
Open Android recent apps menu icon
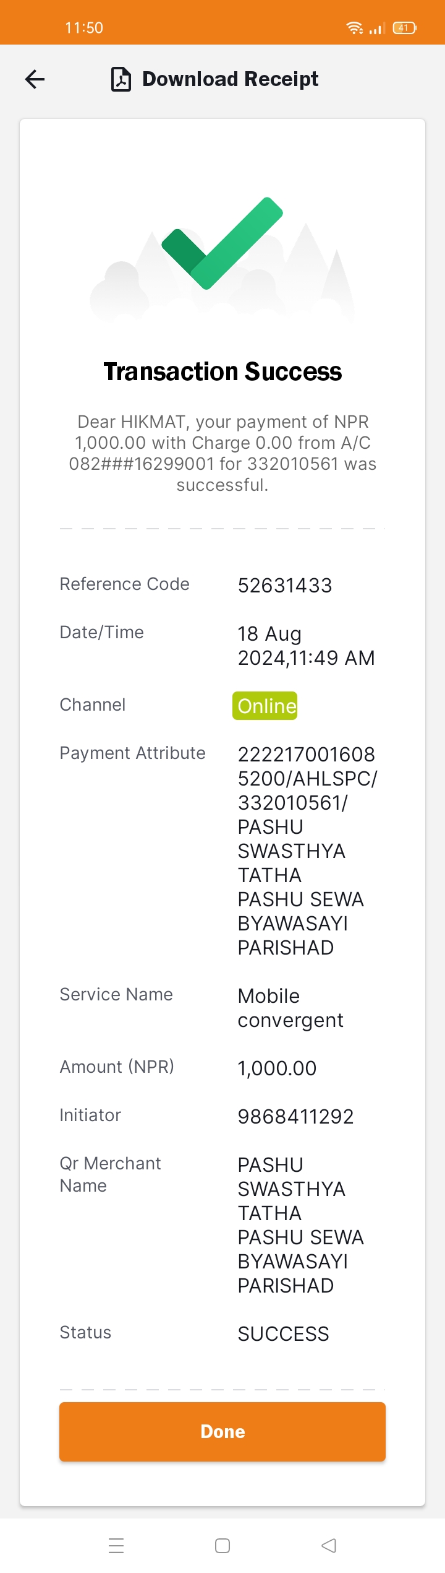tap(116, 1545)
